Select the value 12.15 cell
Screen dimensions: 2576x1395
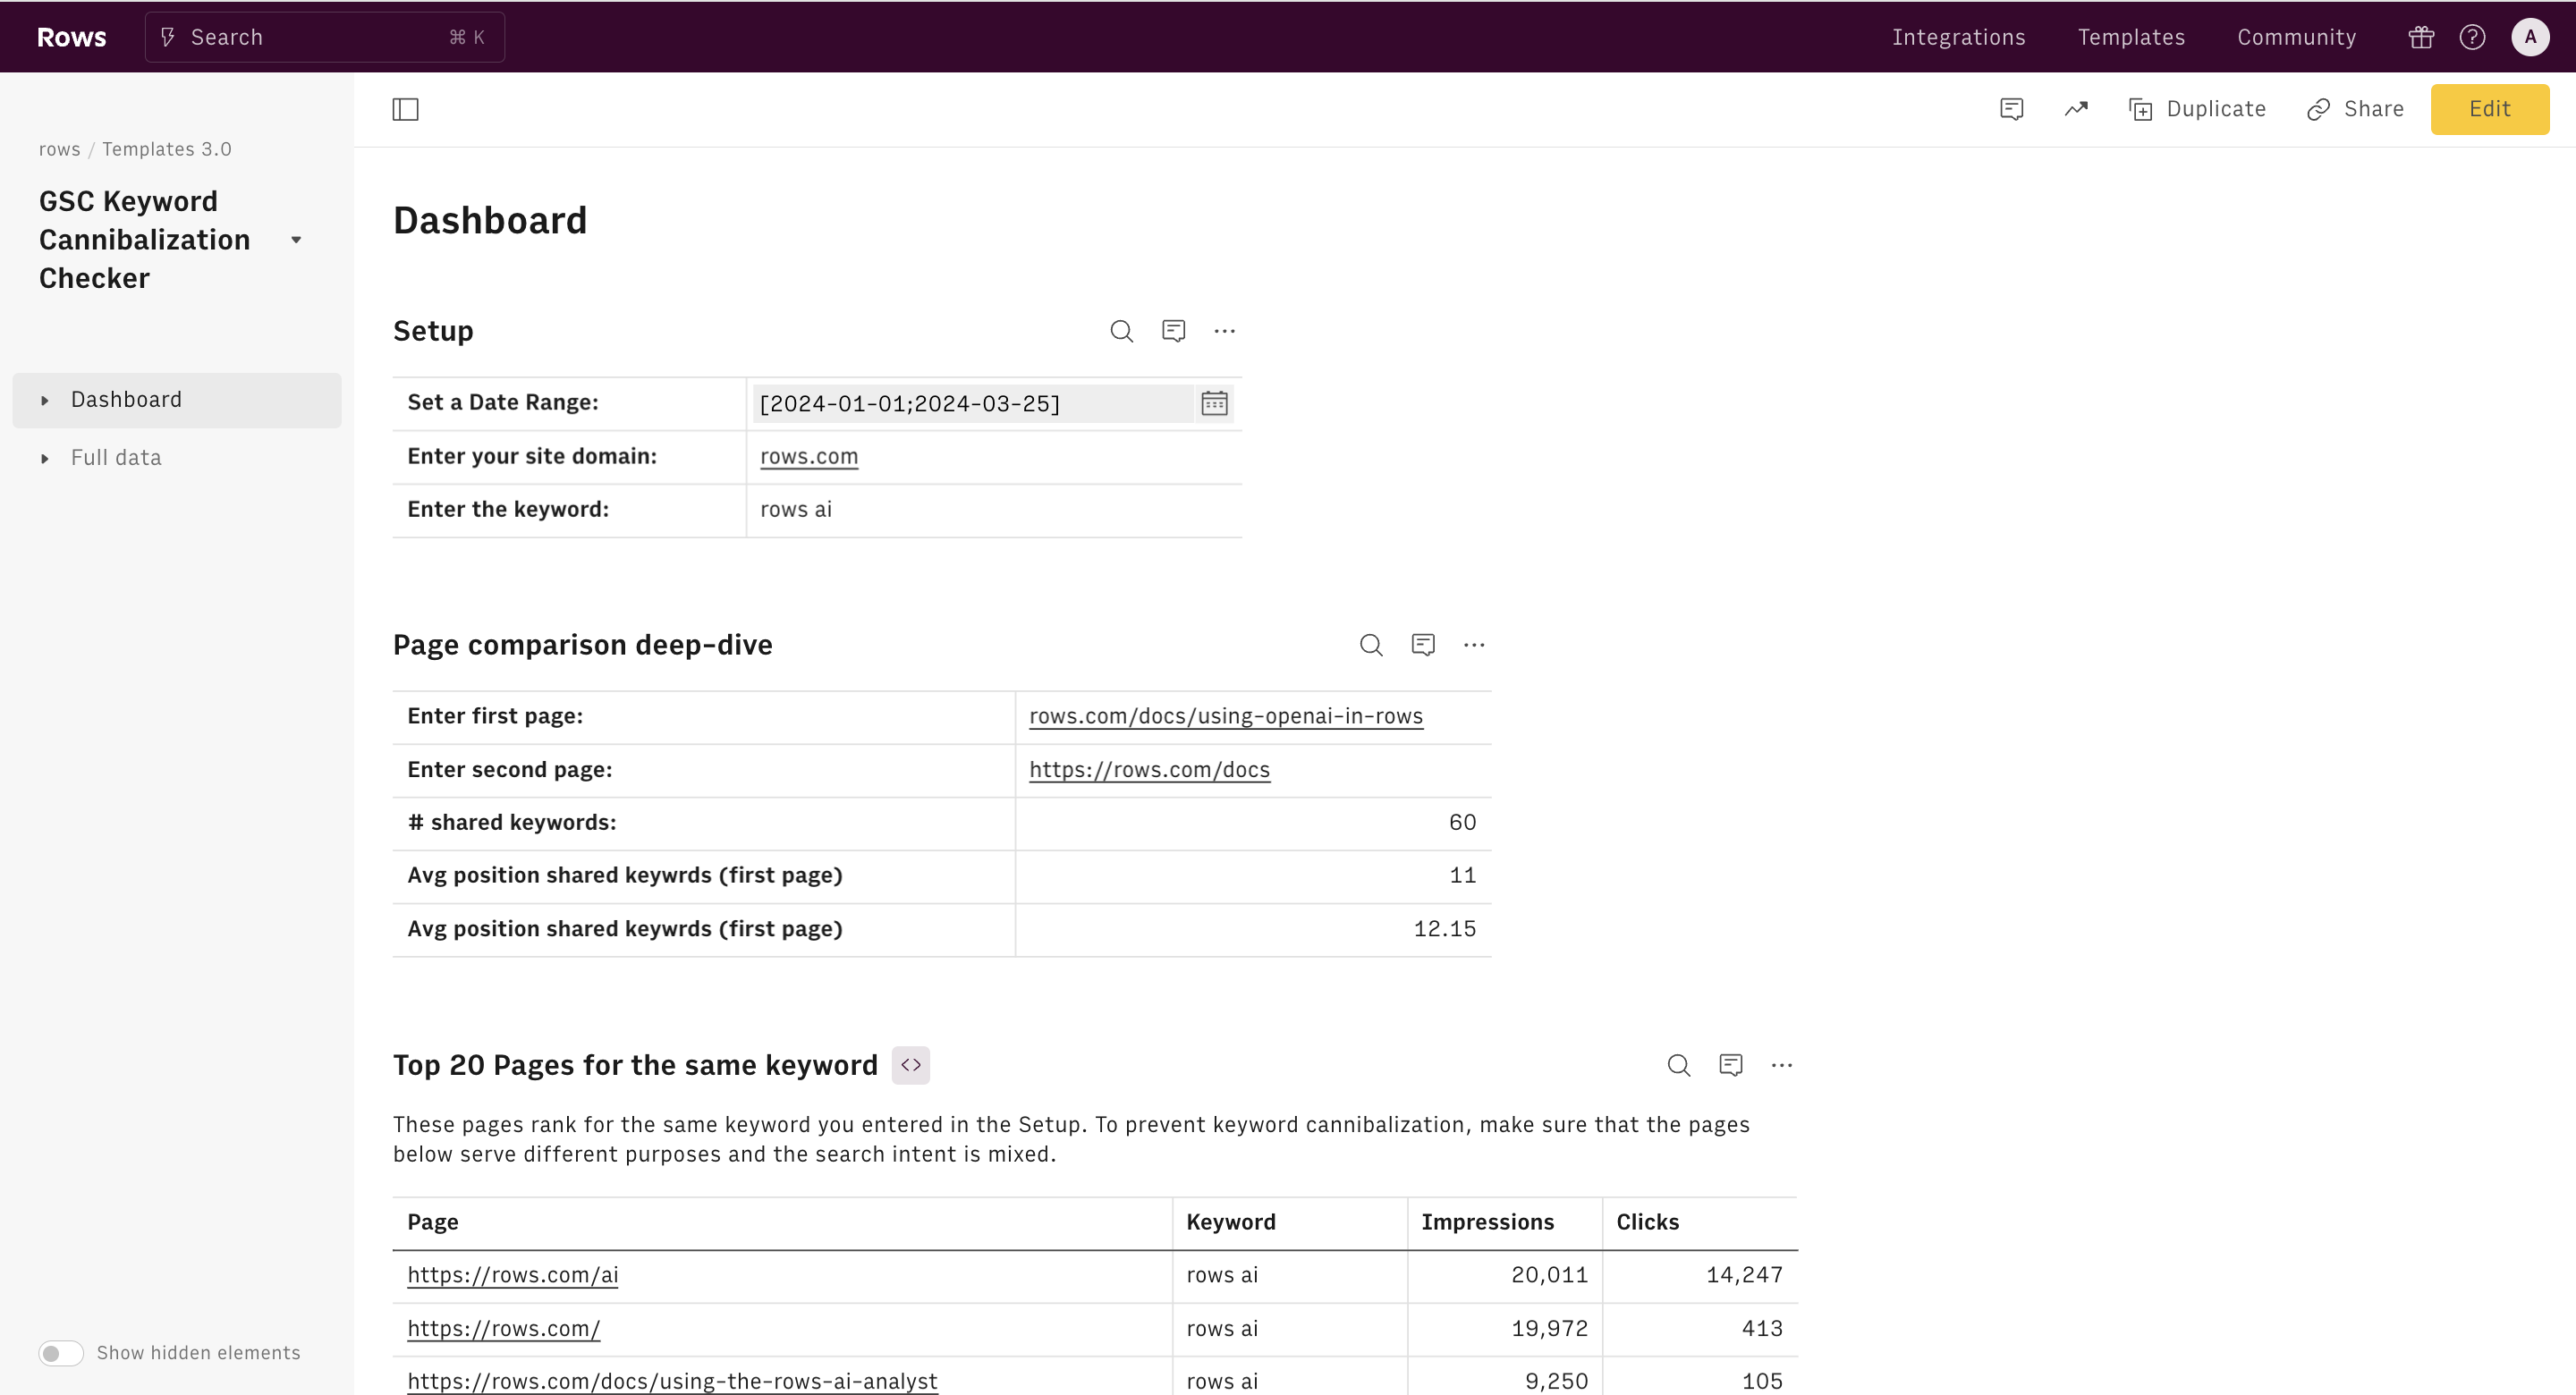[x=1253, y=929]
